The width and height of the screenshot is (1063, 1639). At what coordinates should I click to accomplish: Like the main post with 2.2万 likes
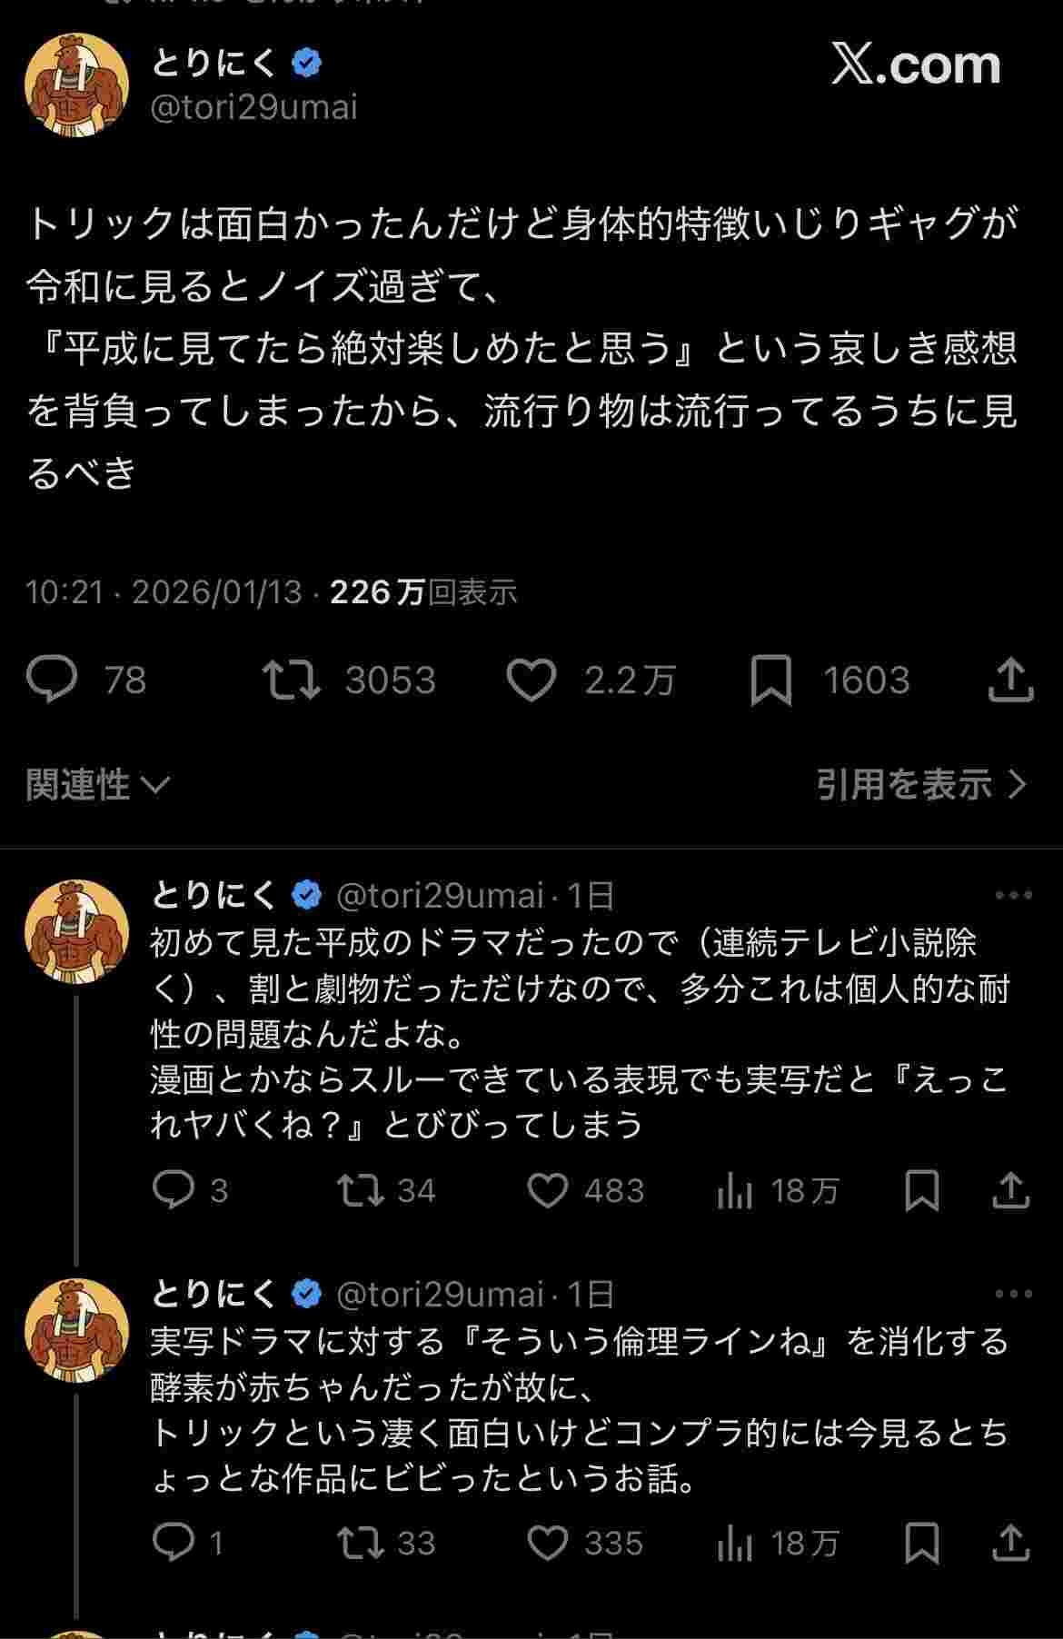tap(531, 680)
